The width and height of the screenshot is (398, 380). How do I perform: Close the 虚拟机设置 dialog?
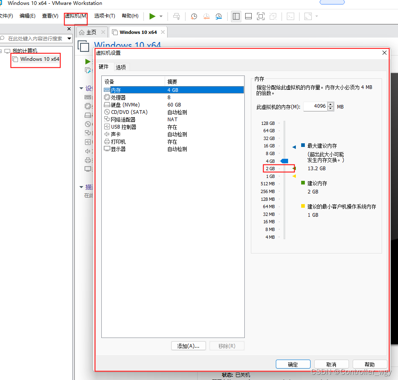tap(384, 53)
